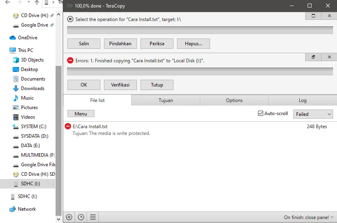Image resolution: width=337 pixels, height=223 pixels.
Task: Click the Music note icon
Action: (x=16, y=98)
